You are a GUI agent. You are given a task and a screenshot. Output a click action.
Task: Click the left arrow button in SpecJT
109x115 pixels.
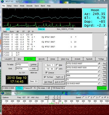[x=53, y=97]
